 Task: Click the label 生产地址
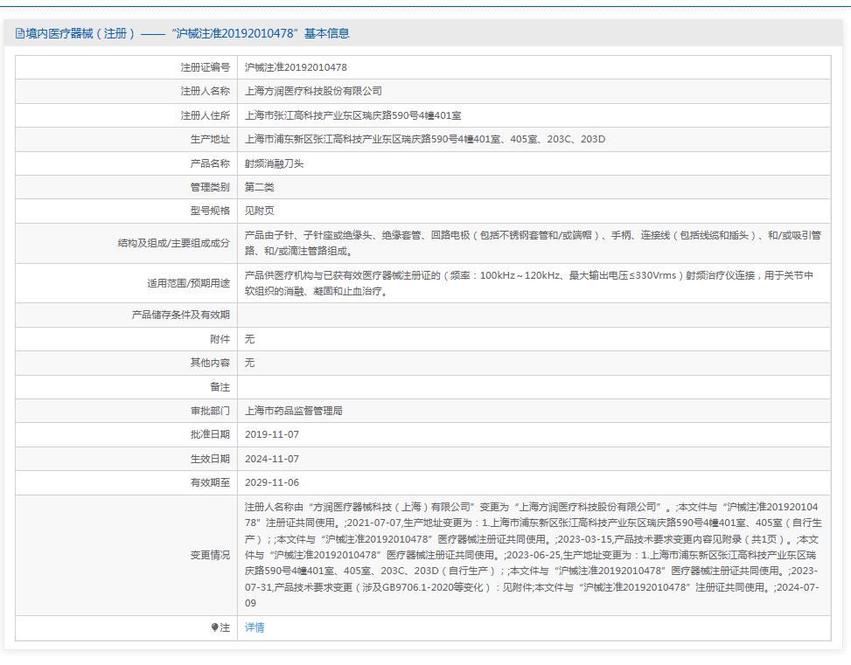[210, 140]
